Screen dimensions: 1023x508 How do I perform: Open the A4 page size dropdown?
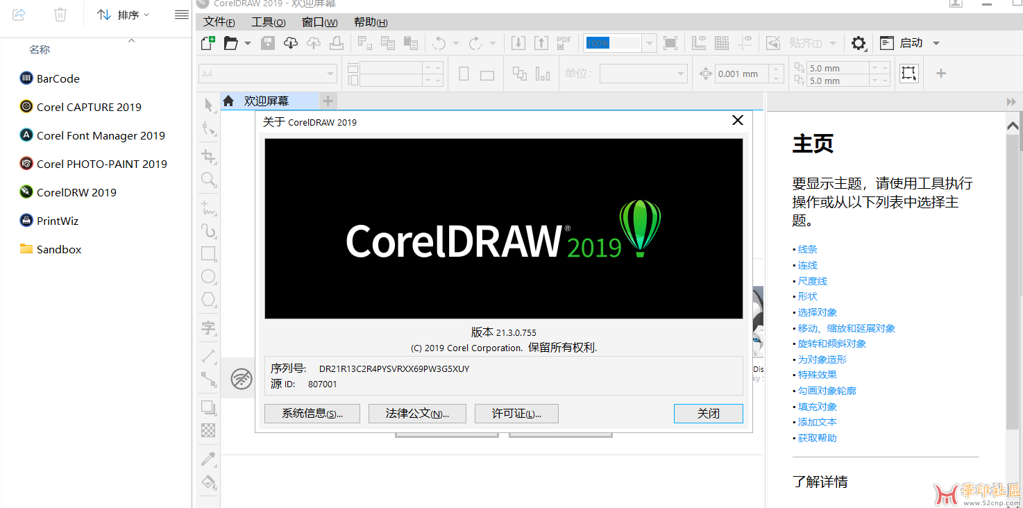click(x=330, y=74)
